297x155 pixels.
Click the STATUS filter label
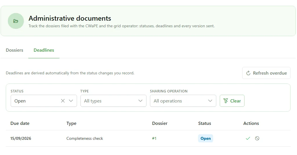click(17, 91)
